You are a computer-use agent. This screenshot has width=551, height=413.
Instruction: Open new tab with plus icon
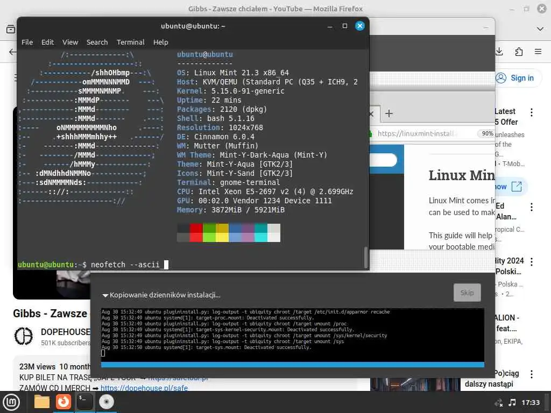coord(388,113)
